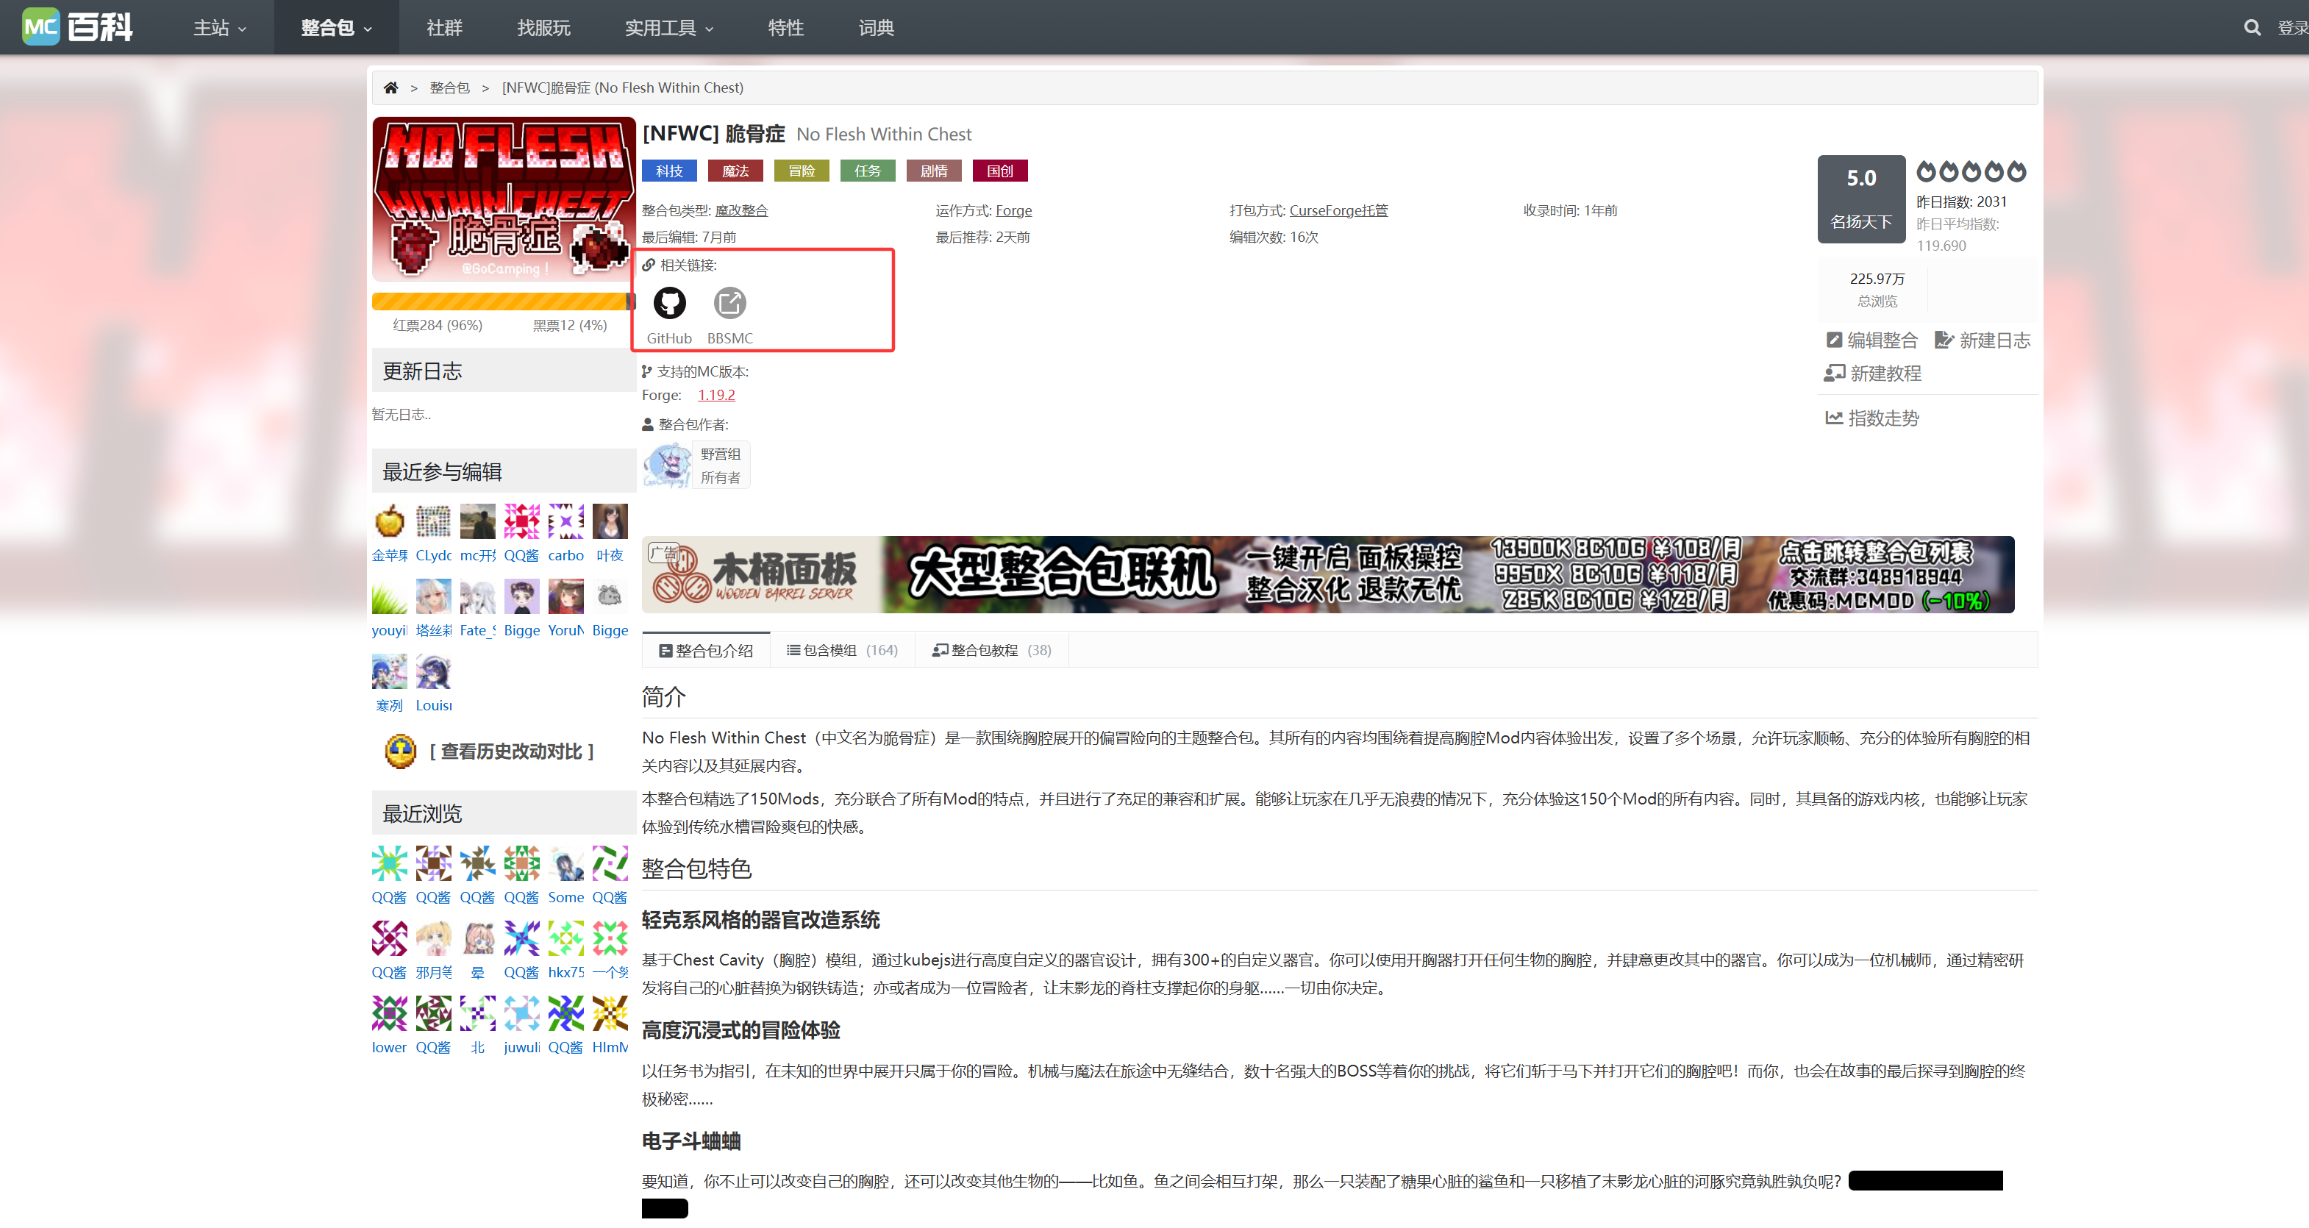Open the Louis editor avatar

coord(434,672)
